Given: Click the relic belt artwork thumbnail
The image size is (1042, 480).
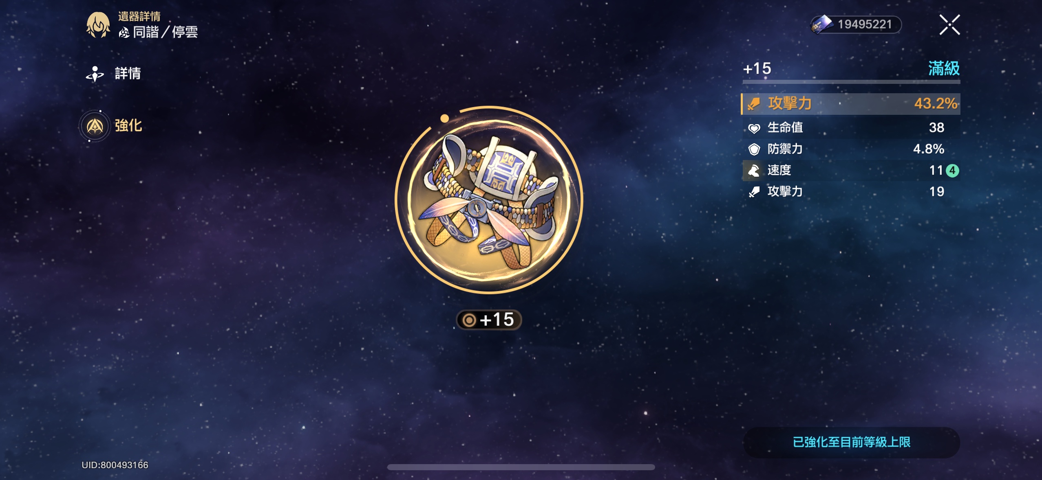Looking at the screenshot, I should 489,199.
